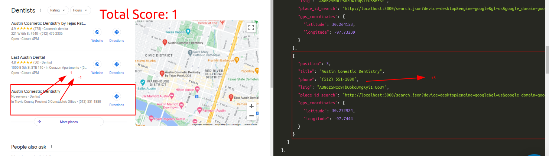Image resolution: width=549 pixels, height=156 pixels.
Task: Click the Hilton Austin hotel map marker
Action: pyautogui.click(x=198, y=89)
